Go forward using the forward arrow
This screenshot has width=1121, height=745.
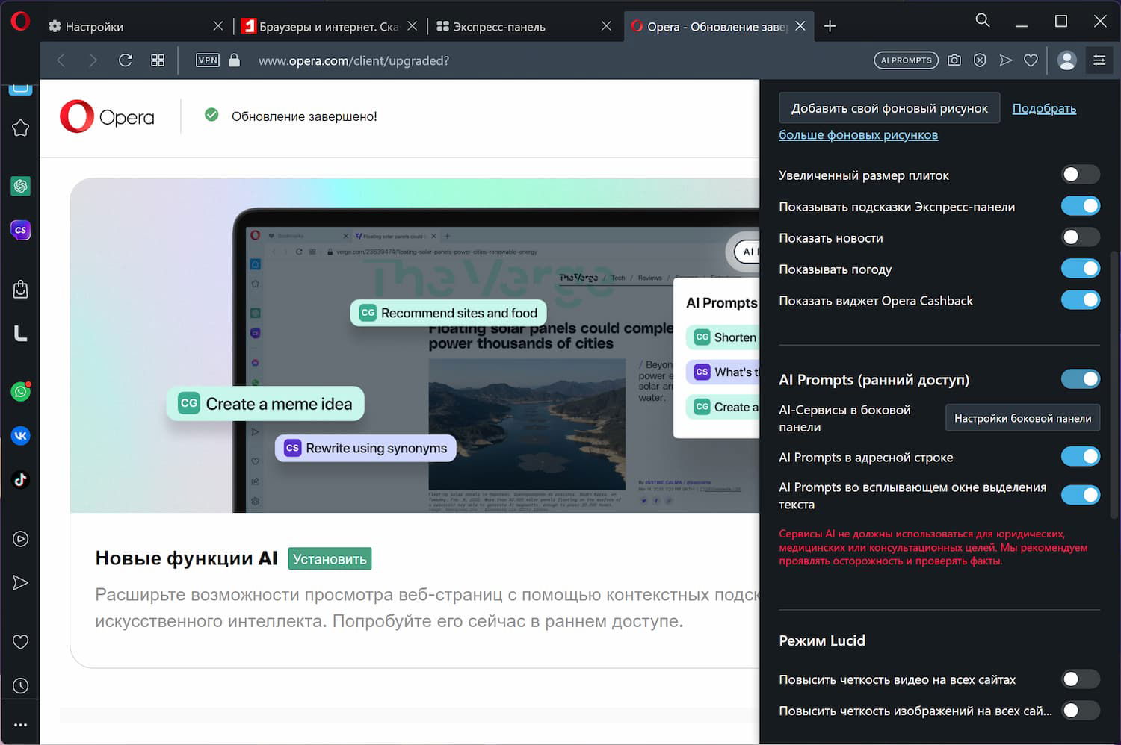point(93,60)
